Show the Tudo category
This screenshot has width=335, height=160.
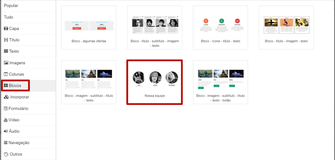click(x=9, y=17)
